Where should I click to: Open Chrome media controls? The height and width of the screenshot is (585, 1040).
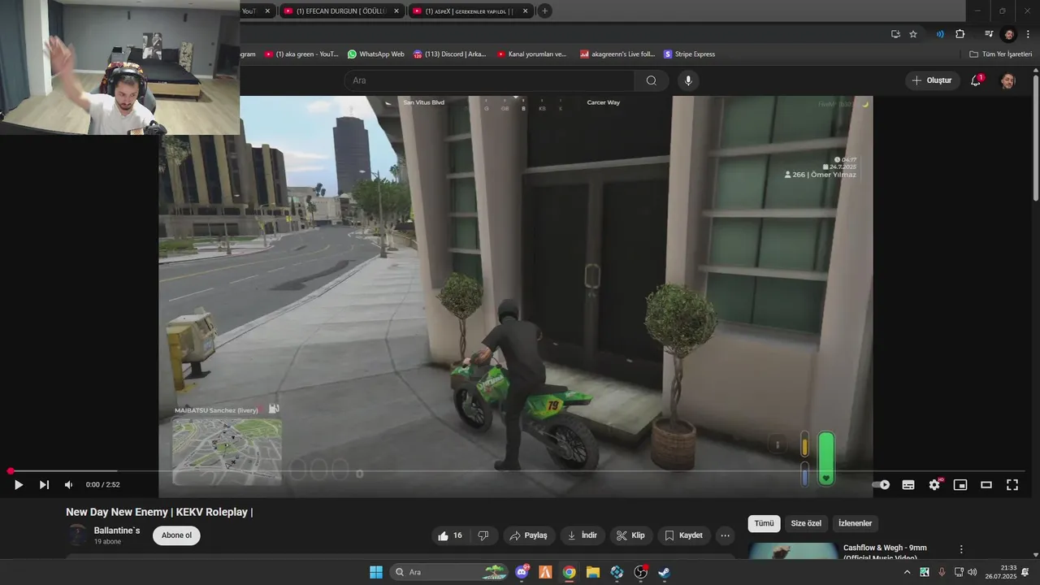pyautogui.click(x=989, y=34)
